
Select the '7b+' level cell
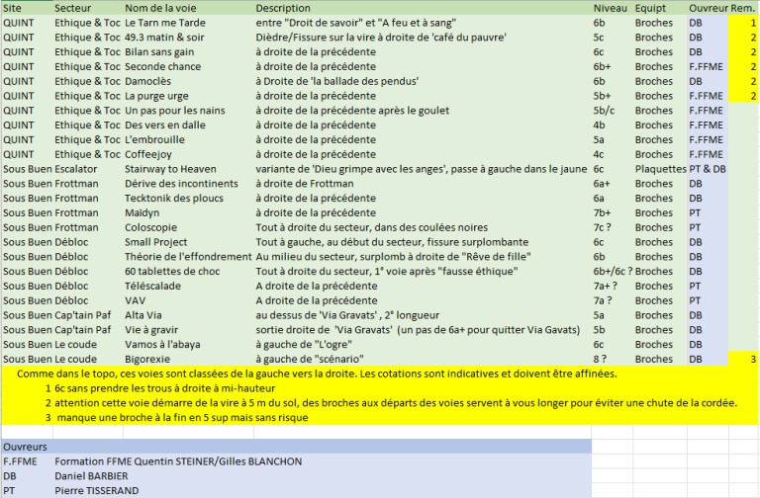pos(612,212)
